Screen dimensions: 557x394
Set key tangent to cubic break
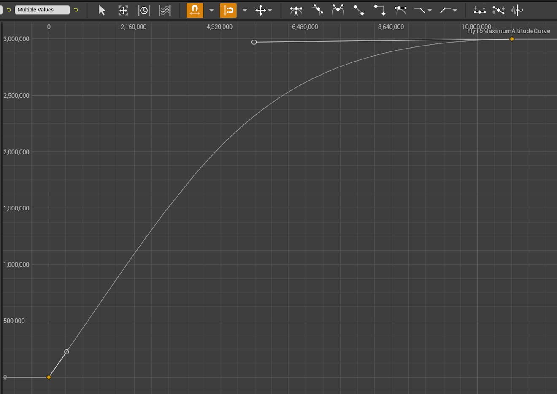[338, 11]
